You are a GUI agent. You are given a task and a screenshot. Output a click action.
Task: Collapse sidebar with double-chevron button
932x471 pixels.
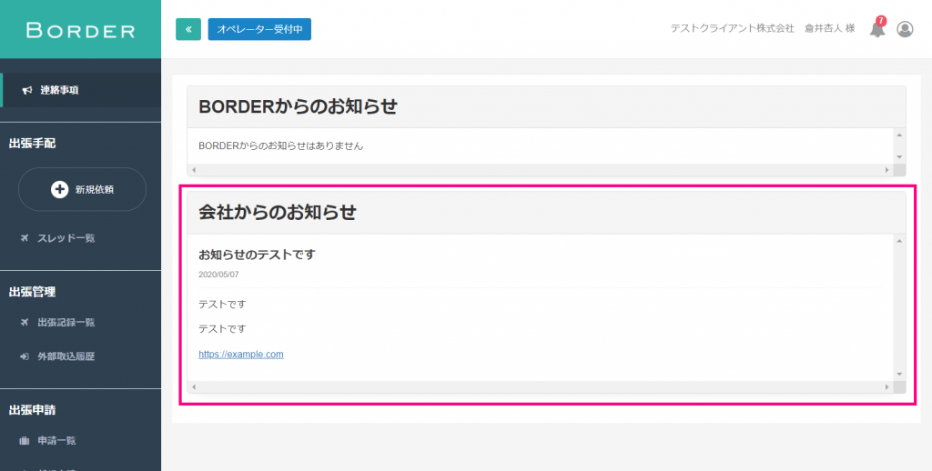pos(188,29)
